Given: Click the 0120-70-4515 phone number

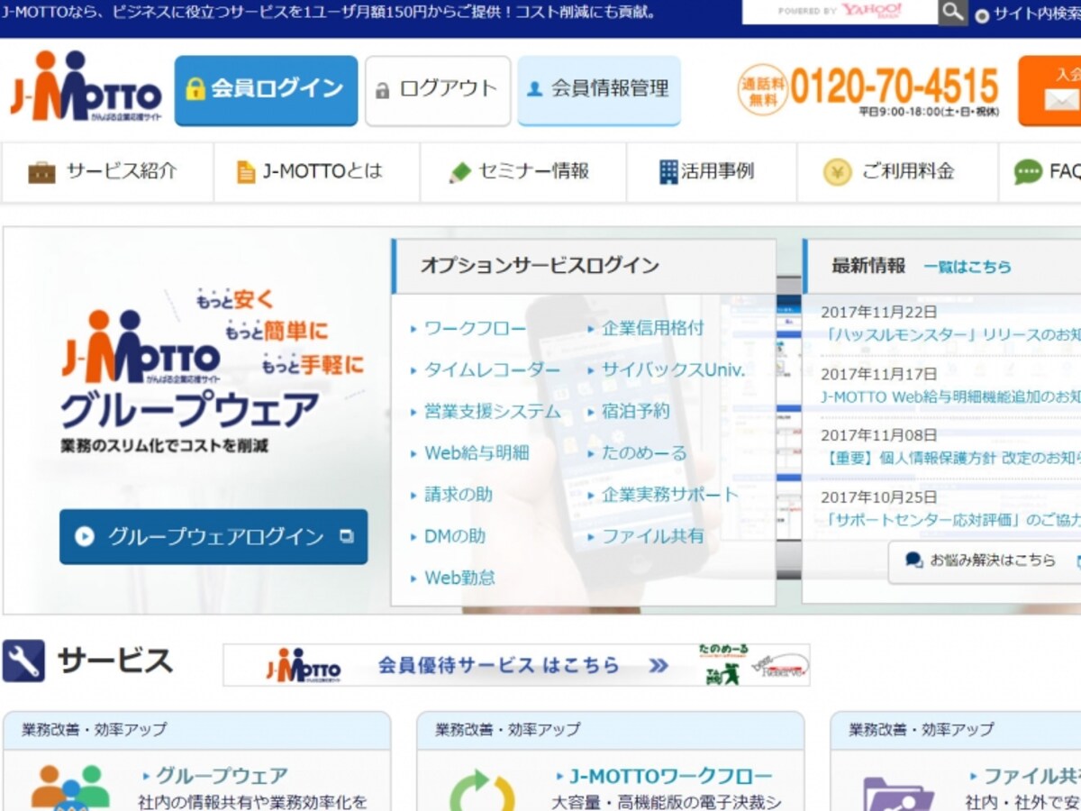Looking at the screenshot, I should [895, 87].
